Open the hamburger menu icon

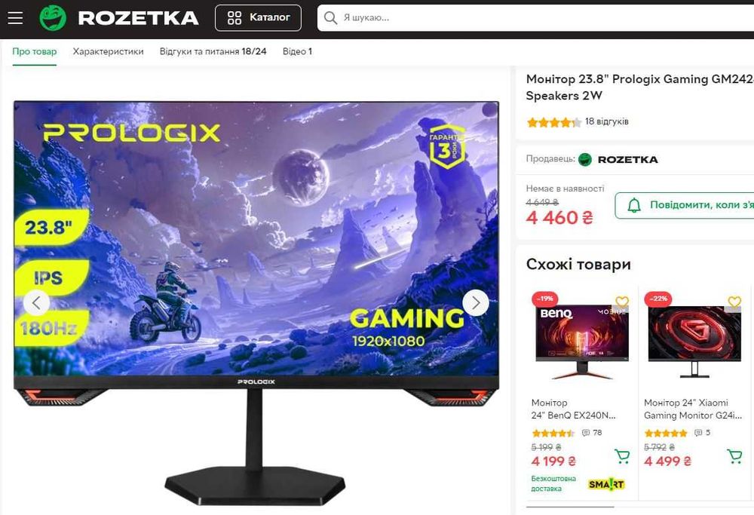pyautogui.click(x=15, y=18)
